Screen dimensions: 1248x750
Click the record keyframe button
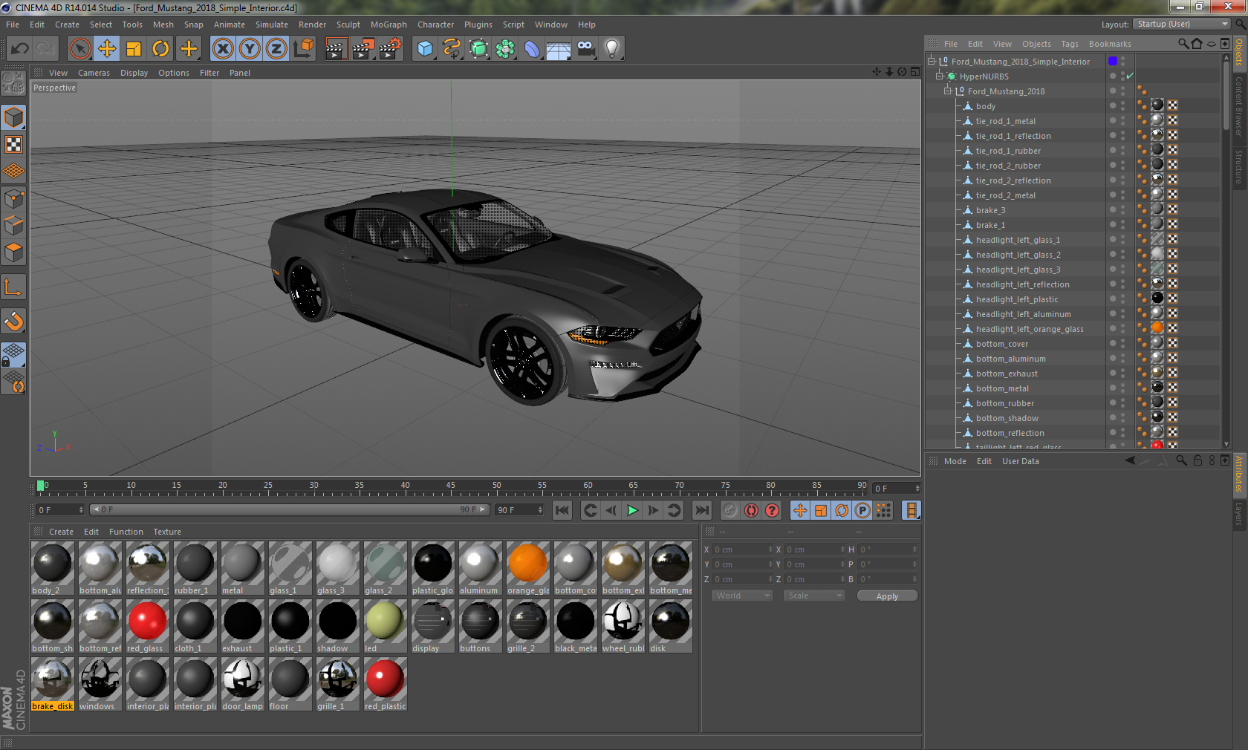[x=731, y=510]
